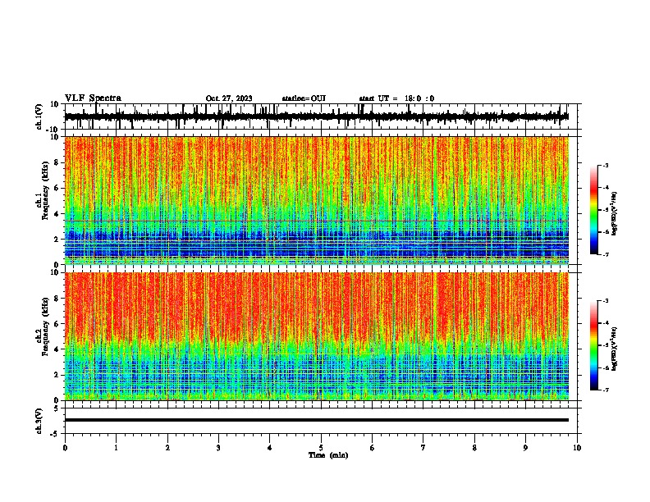Click time axis tick label "8"

pyautogui.click(x=474, y=448)
